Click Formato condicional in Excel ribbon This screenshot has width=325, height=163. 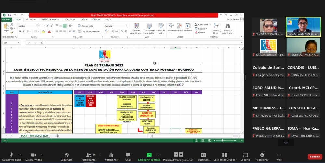pyautogui.click(x=136, y=29)
